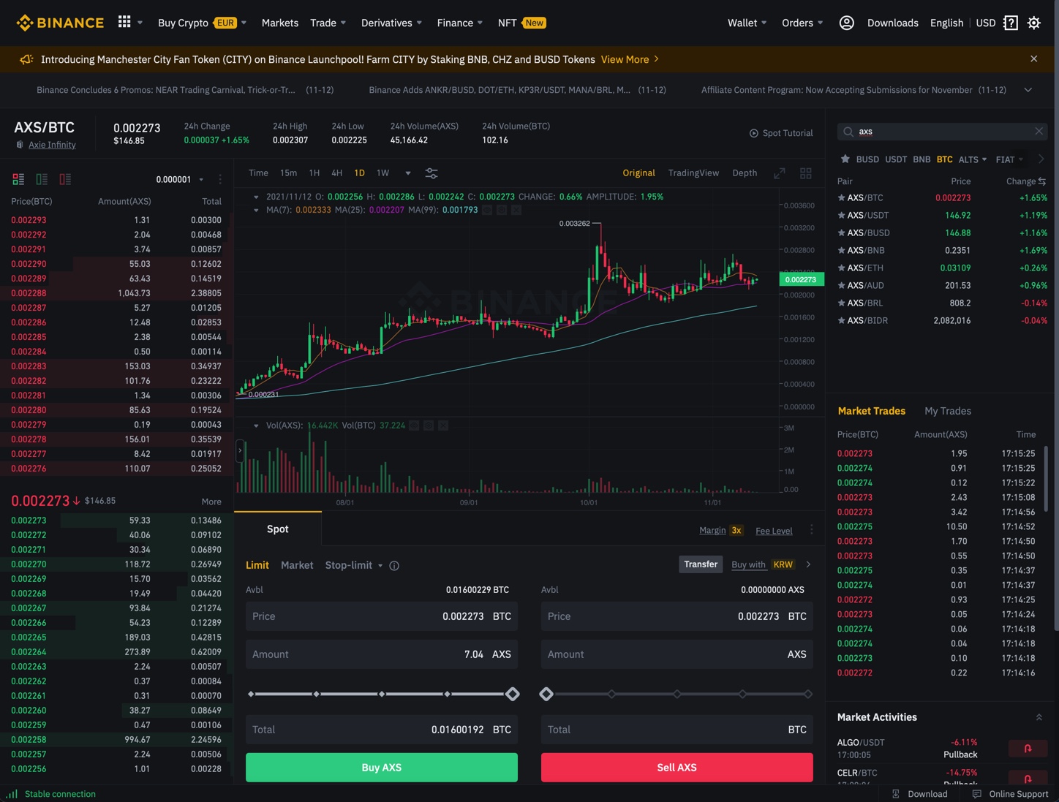Toggle favorite star for AXS/BUSD
The width and height of the screenshot is (1059, 802).
(841, 232)
